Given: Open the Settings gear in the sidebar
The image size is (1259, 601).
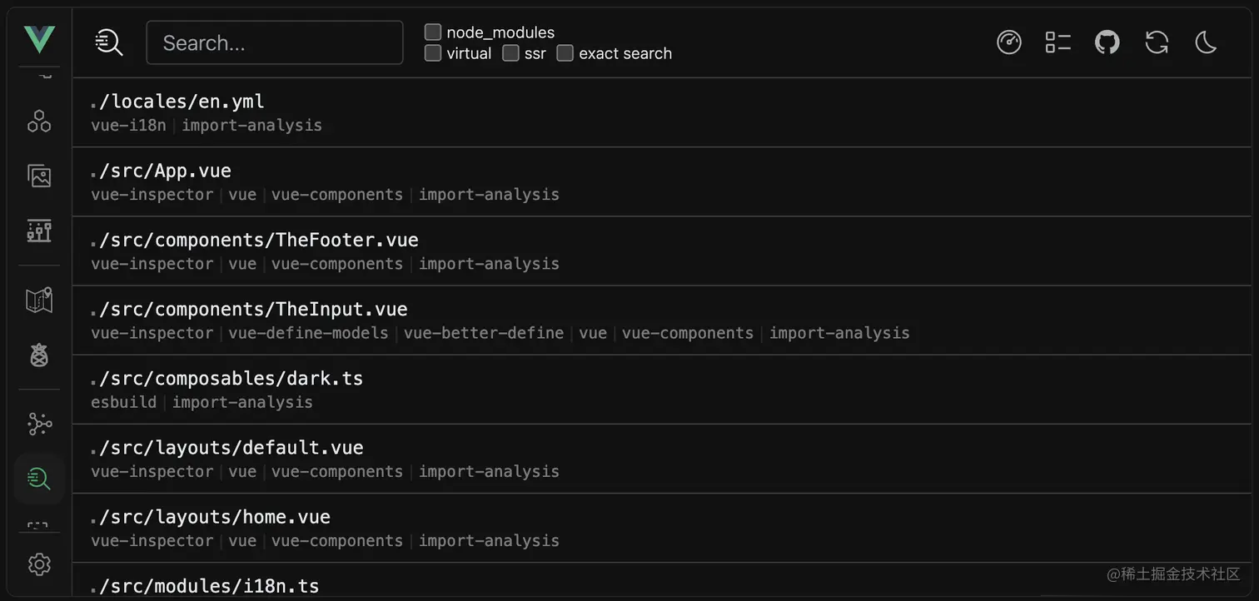Looking at the screenshot, I should coord(38,564).
